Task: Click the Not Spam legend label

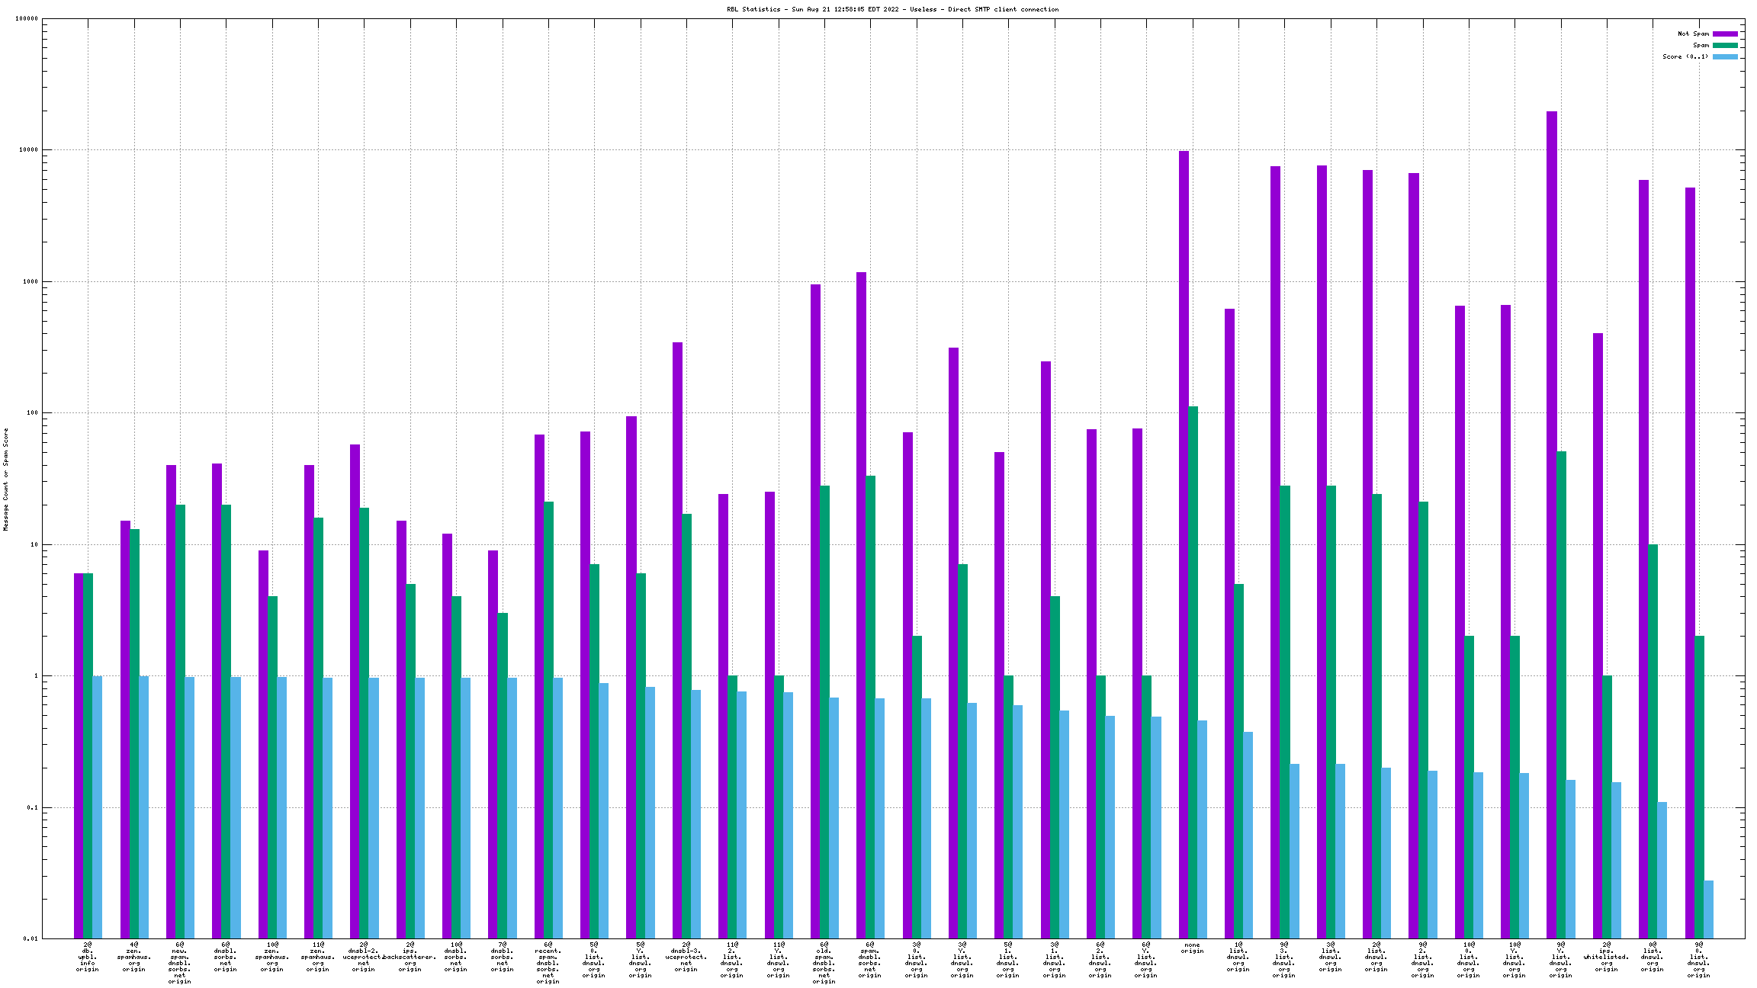Action: pyautogui.click(x=1693, y=34)
